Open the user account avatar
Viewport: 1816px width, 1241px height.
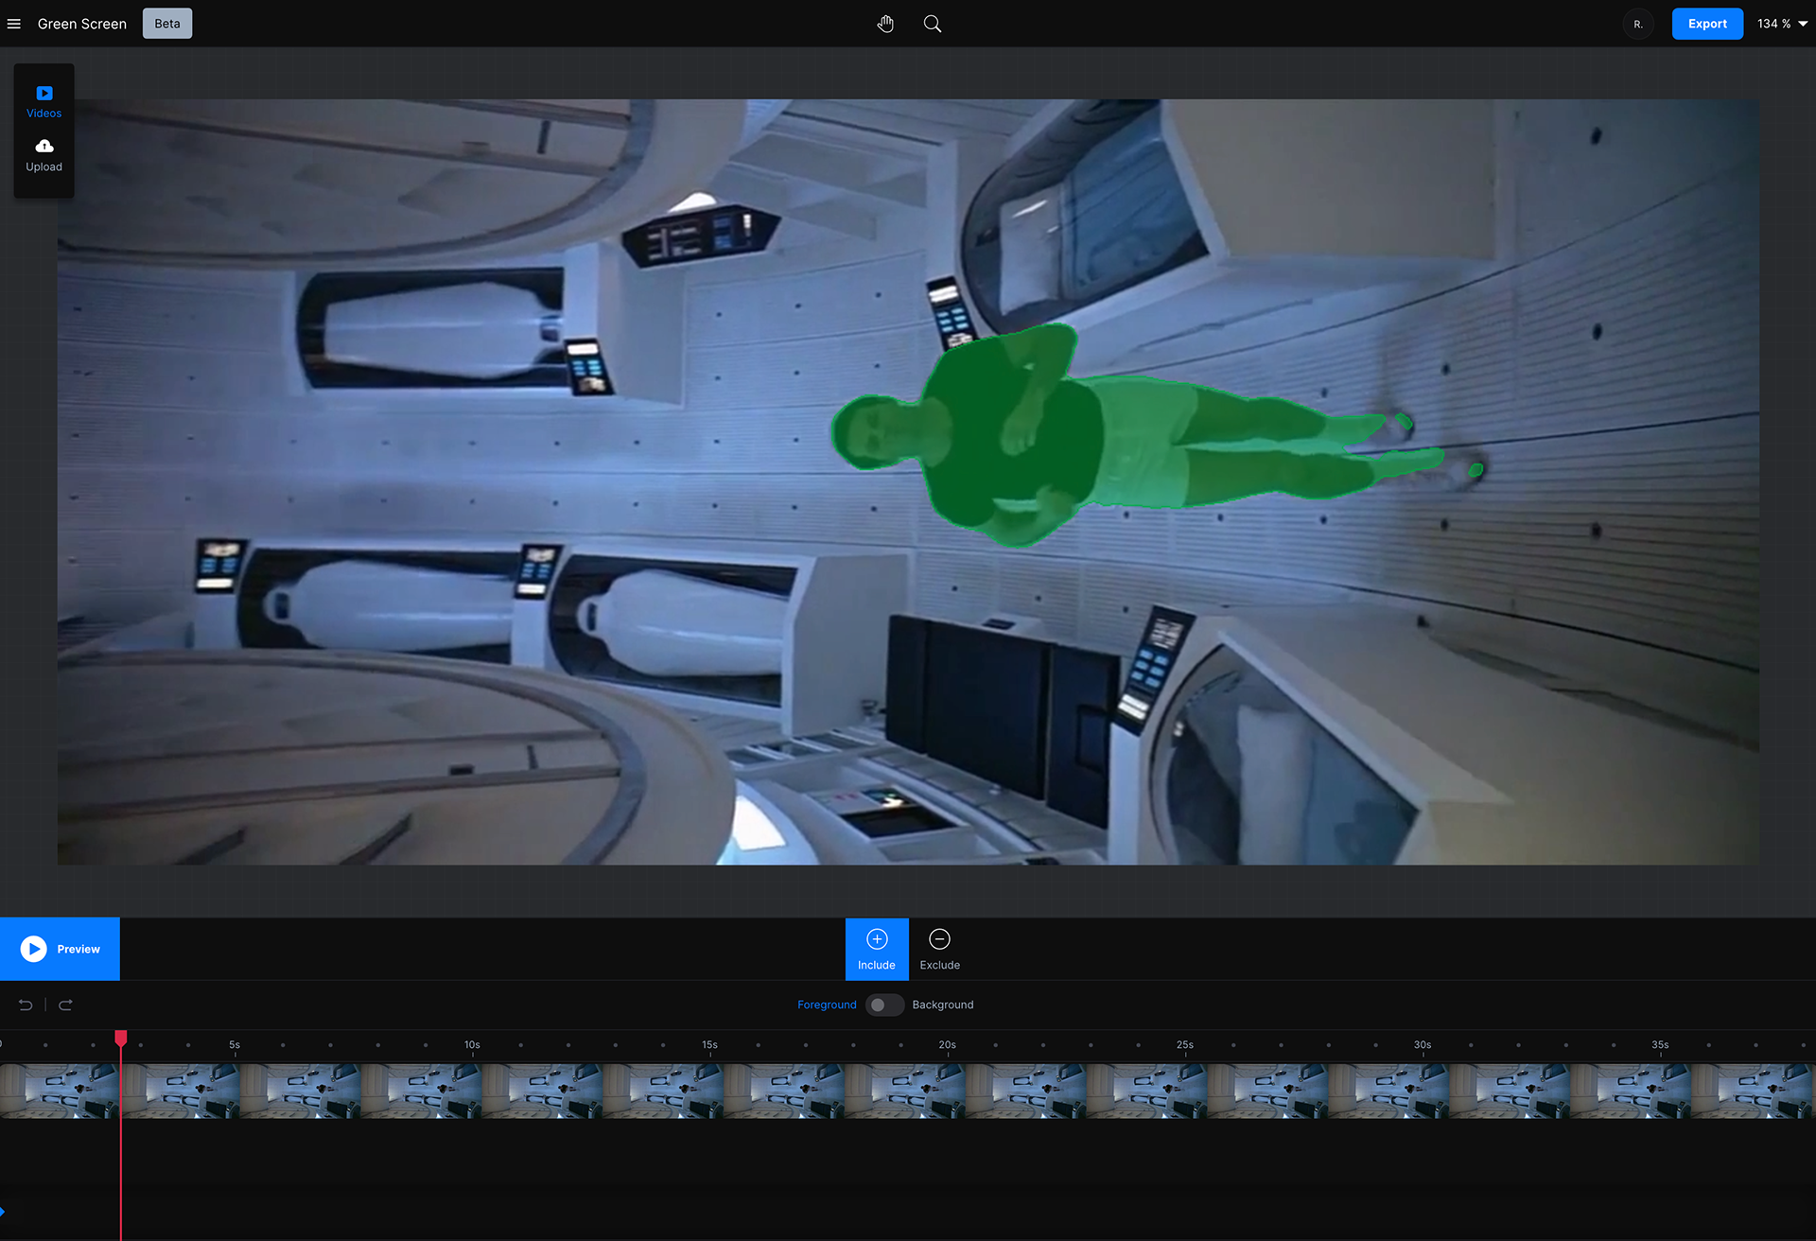tap(1638, 24)
